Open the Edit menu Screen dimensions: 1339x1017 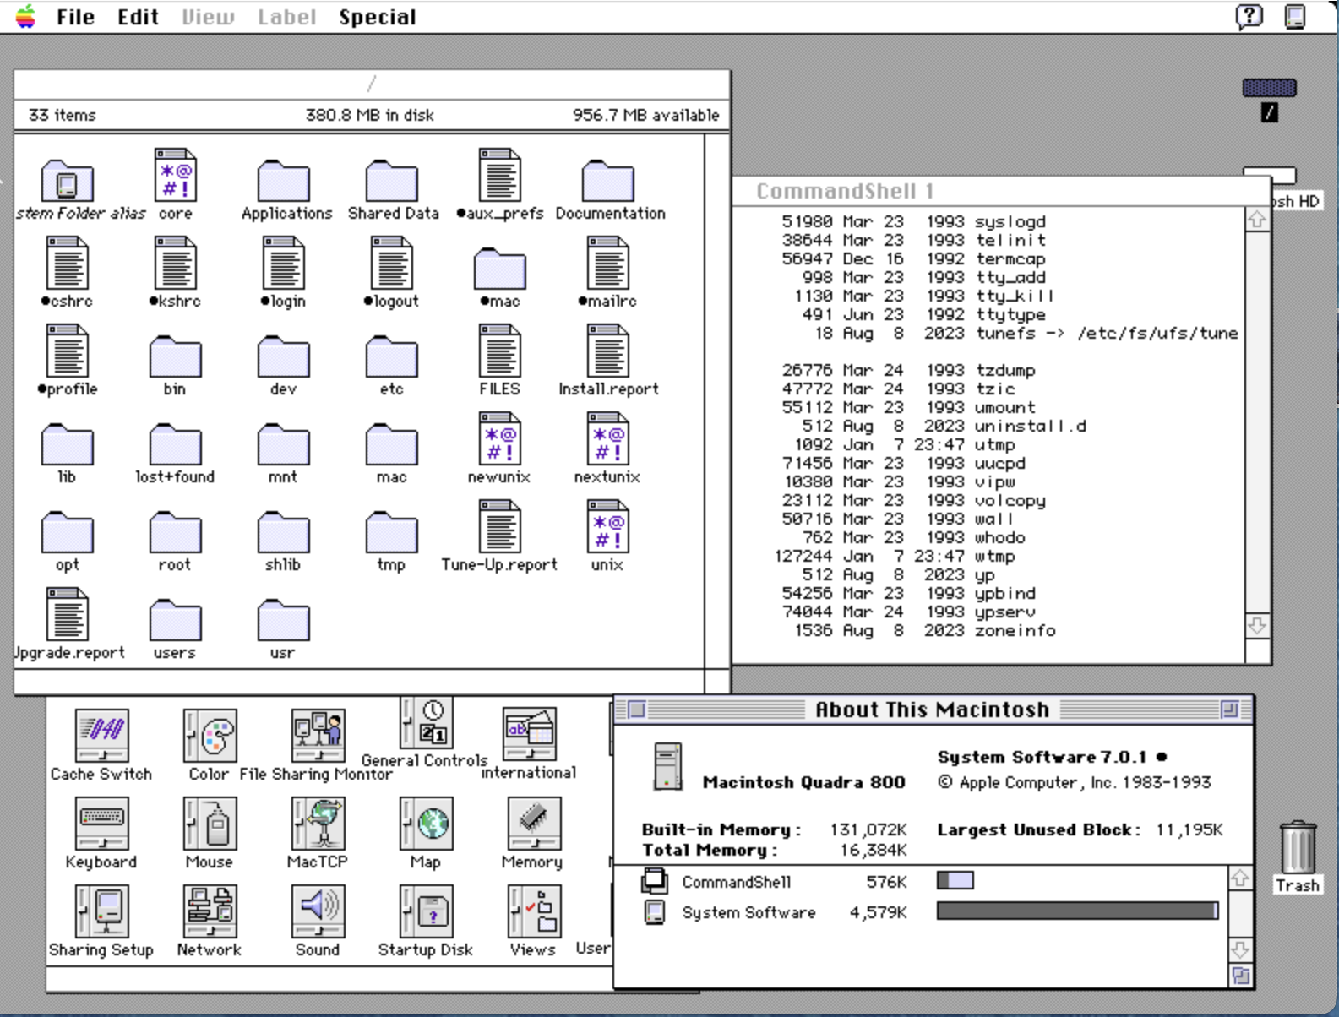tap(138, 17)
